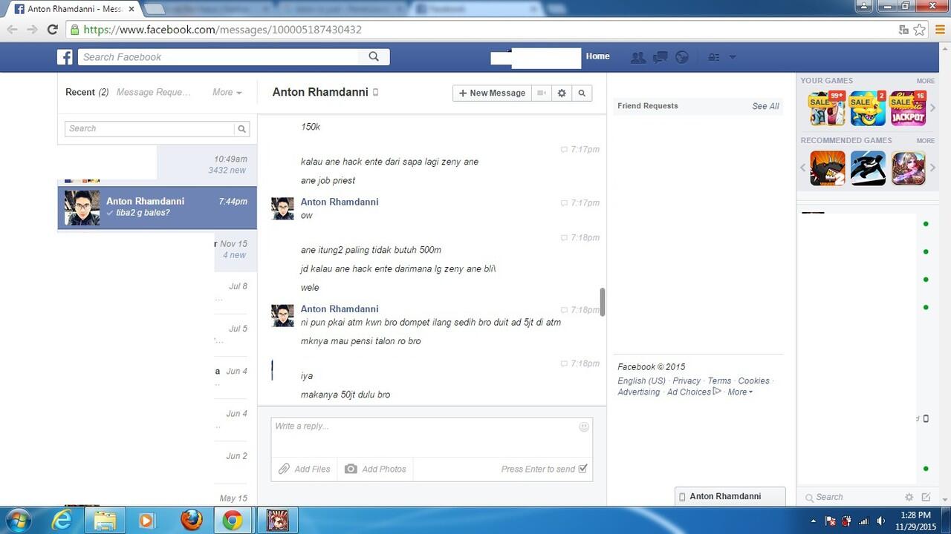The width and height of the screenshot is (951, 534).
Task: Click MORE beside Recommended Games
Action: click(925, 140)
